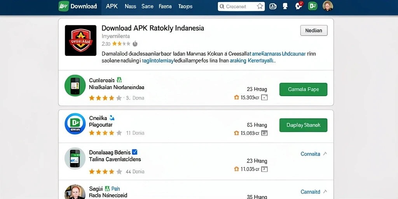
Task: Toggle the blue checkmark beside Donalaaag Bdenis
Action: 135,152
